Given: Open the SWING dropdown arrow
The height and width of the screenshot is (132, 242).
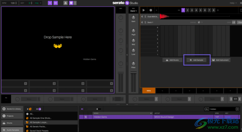Looking at the screenshot, I should pos(202,22).
